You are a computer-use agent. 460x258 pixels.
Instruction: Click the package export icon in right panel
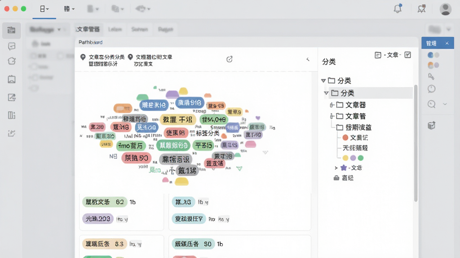point(431,125)
